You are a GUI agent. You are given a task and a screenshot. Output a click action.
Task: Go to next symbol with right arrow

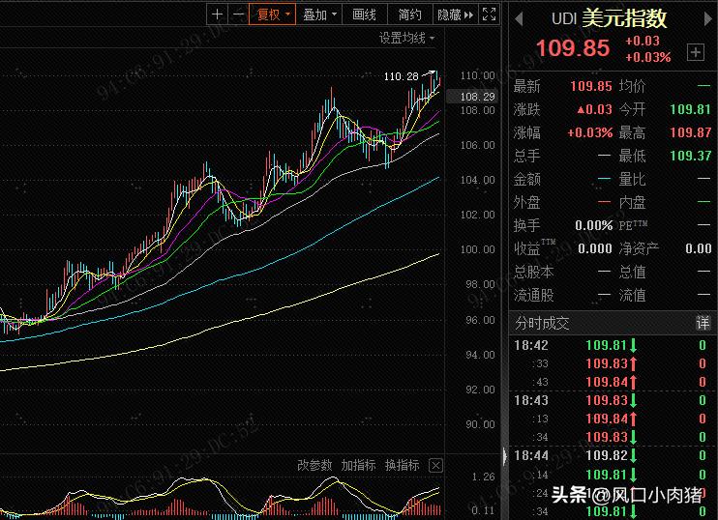pyautogui.click(x=707, y=18)
